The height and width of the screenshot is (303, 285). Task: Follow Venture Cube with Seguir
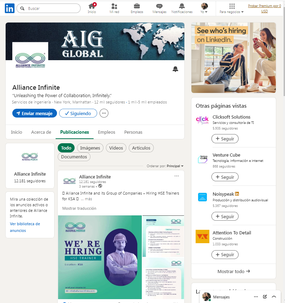click(x=225, y=177)
